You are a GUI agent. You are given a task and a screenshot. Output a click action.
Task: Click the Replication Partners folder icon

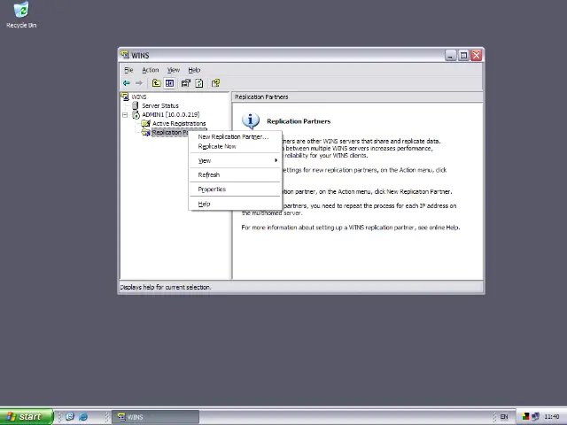tap(146, 133)
